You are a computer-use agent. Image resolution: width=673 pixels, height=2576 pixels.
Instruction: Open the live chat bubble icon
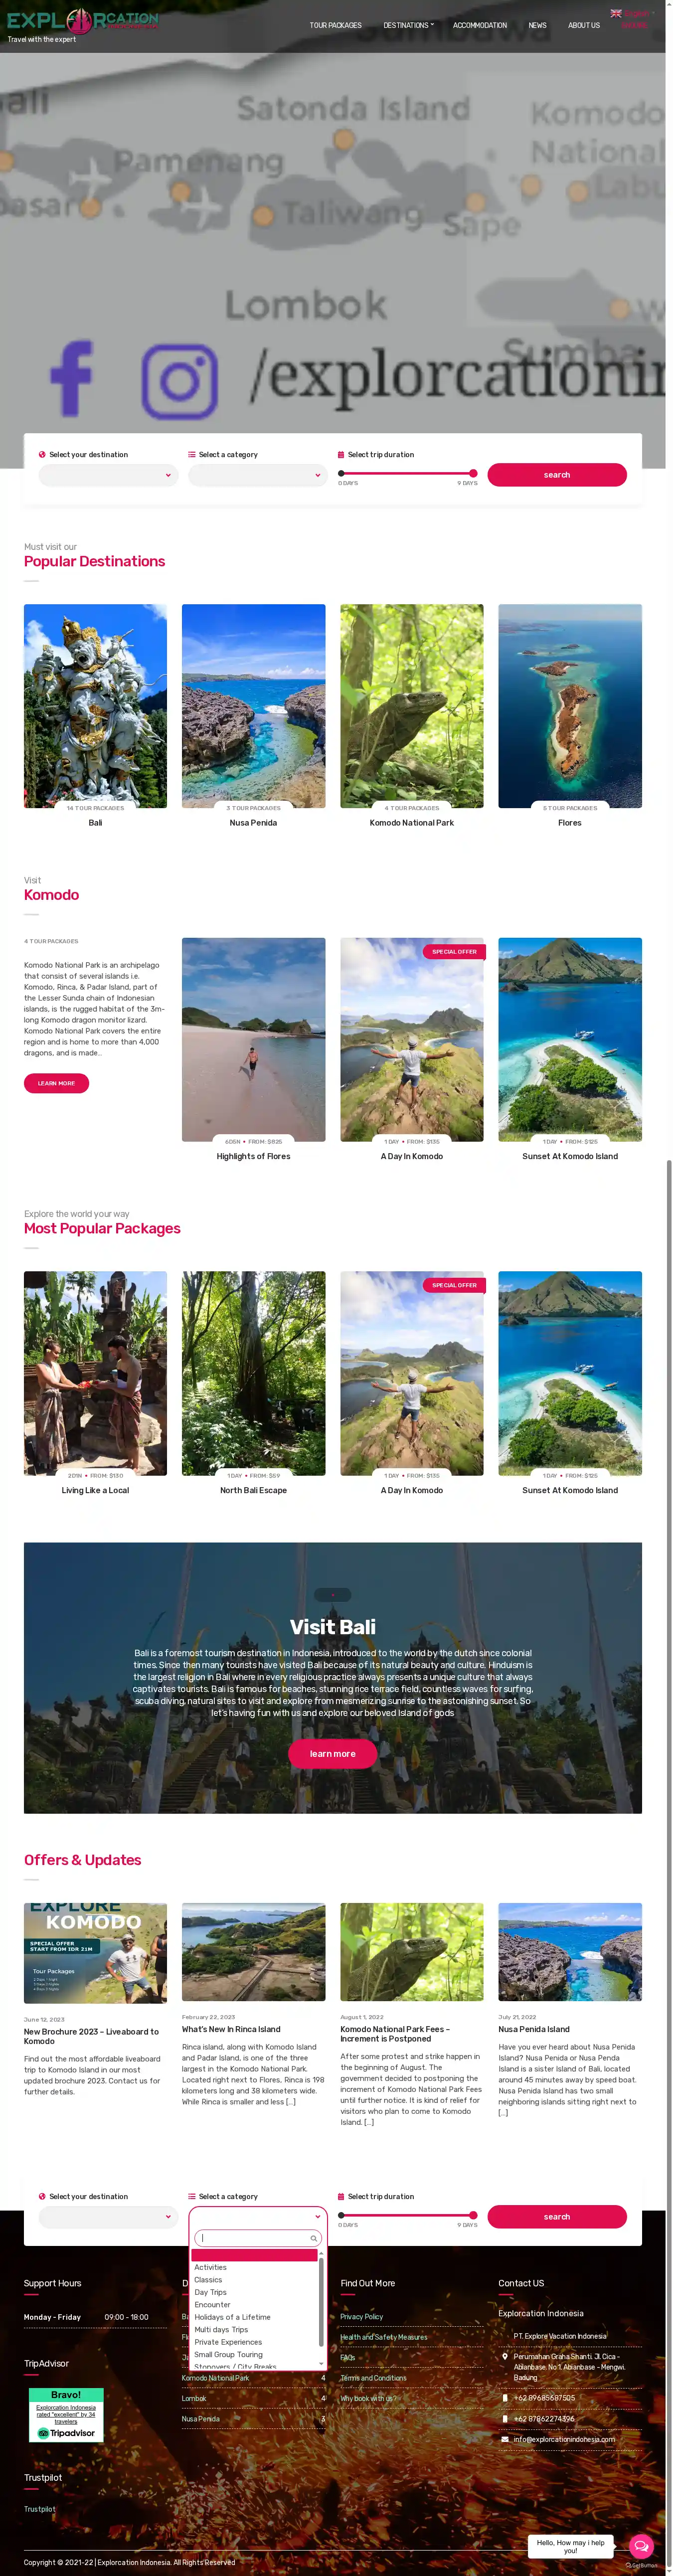point(641,2546)
